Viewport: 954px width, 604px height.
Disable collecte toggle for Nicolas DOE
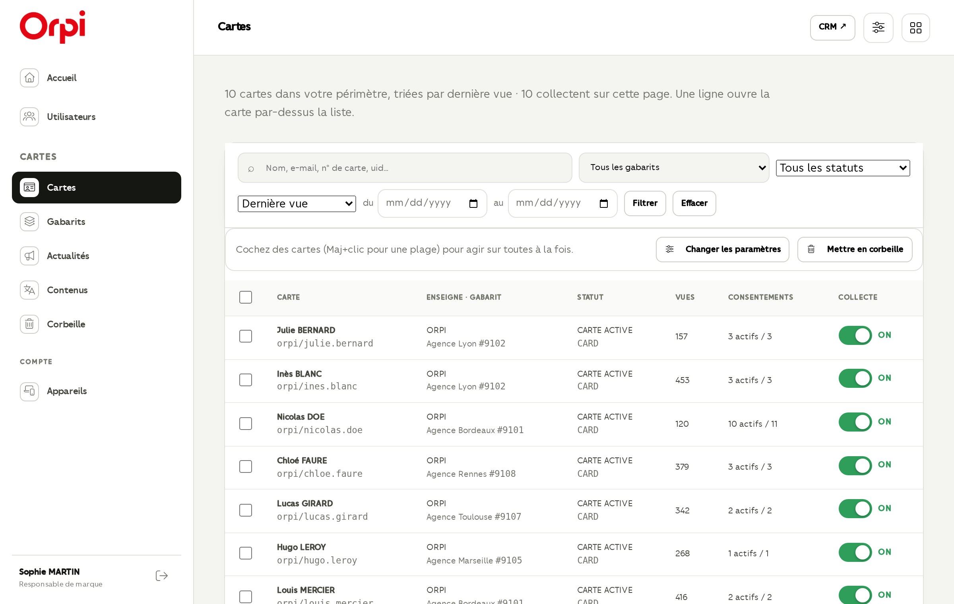855,422
